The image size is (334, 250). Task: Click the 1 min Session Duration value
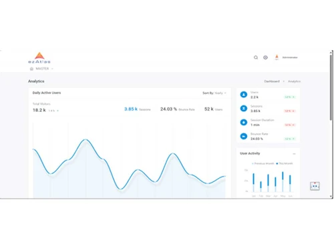(x=255, y=125)
